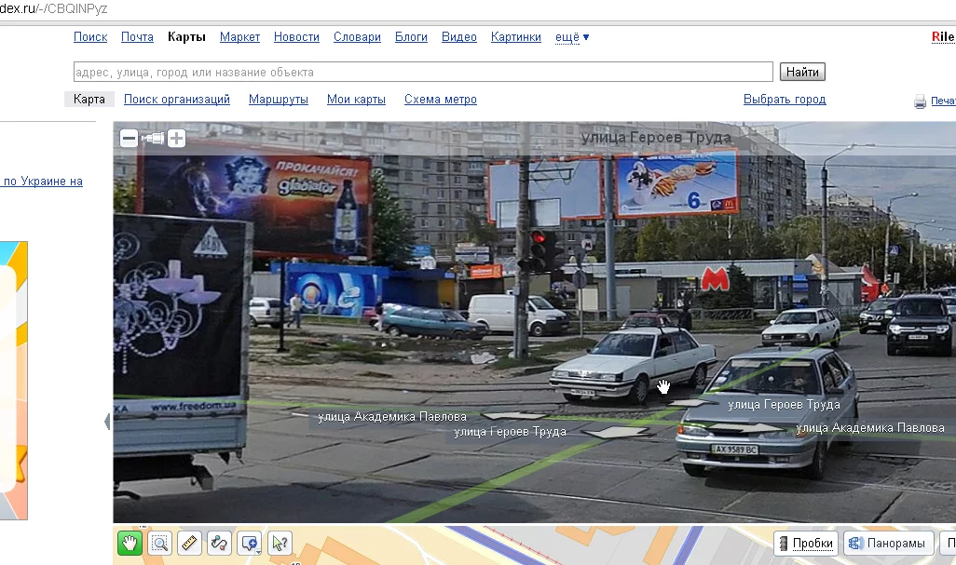Select the zoom-to-area magnifier tool
The height and width of the screenshot is (565, 956).
pos(159,543)
